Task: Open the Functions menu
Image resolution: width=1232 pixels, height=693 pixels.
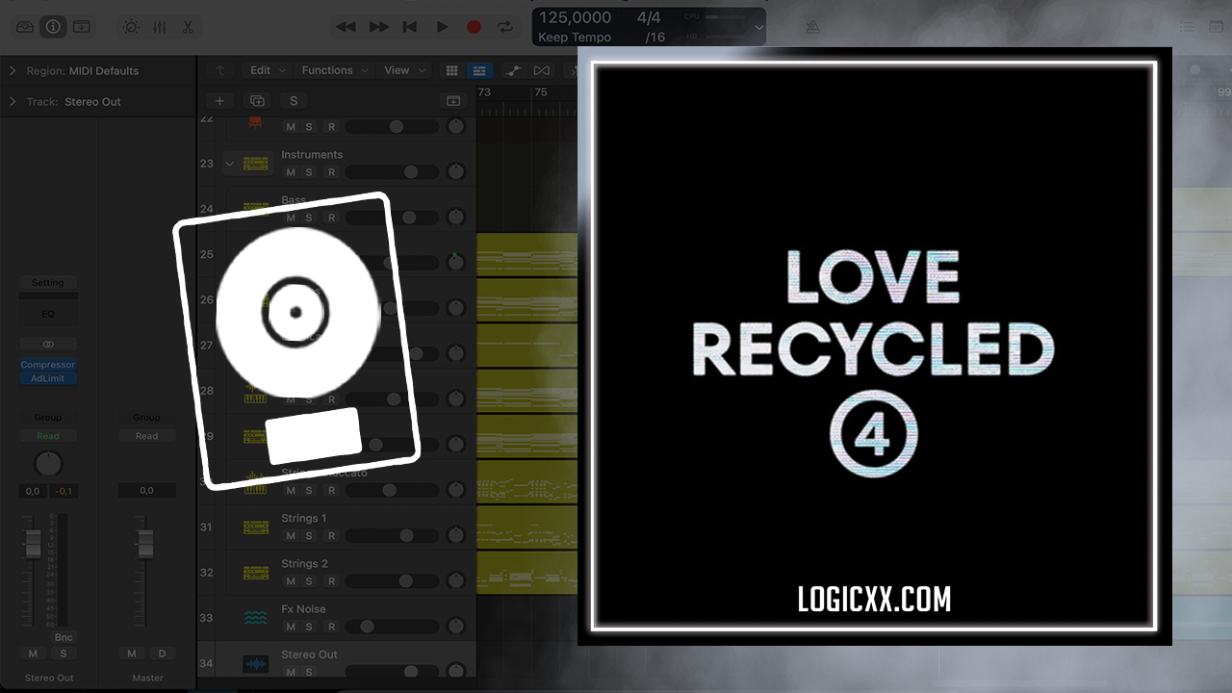Action: click(x=335, y=70)
